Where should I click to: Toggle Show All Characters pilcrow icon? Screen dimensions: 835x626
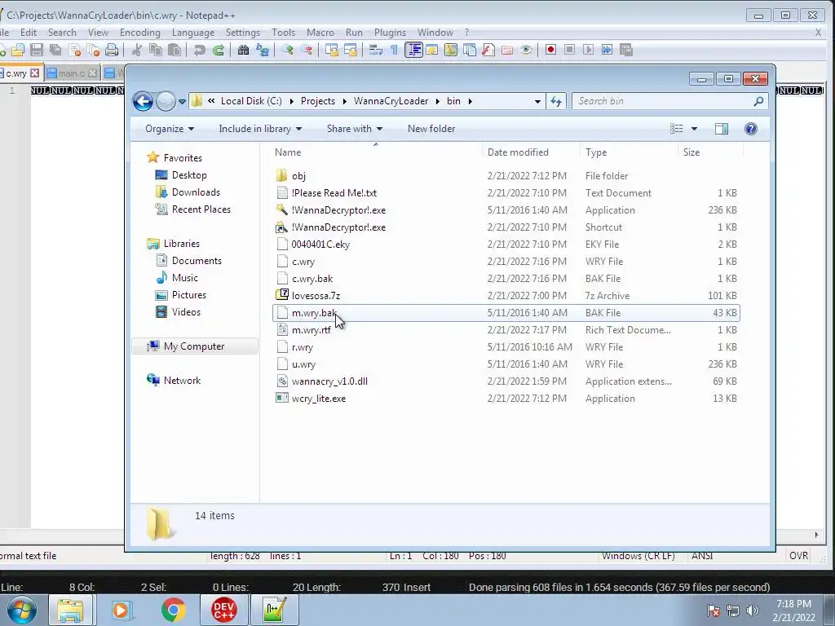click(394, 50)
